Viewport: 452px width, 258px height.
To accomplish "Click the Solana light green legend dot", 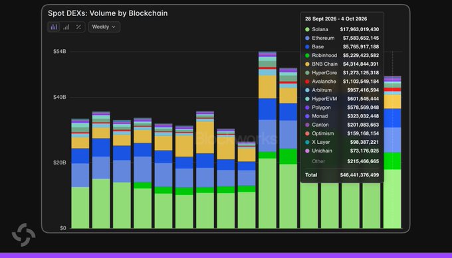I will [x=307, y=29].
